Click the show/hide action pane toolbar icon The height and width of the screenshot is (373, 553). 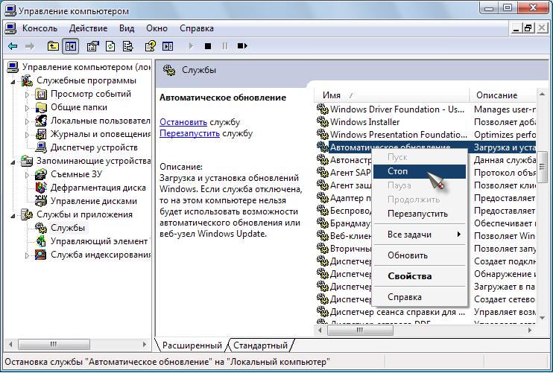168,46
